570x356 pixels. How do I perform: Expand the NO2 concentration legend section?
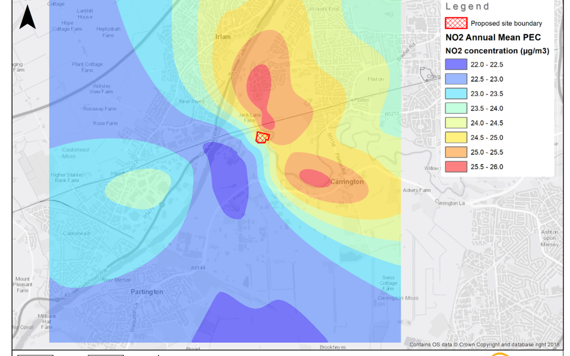(x=497, y=51)
